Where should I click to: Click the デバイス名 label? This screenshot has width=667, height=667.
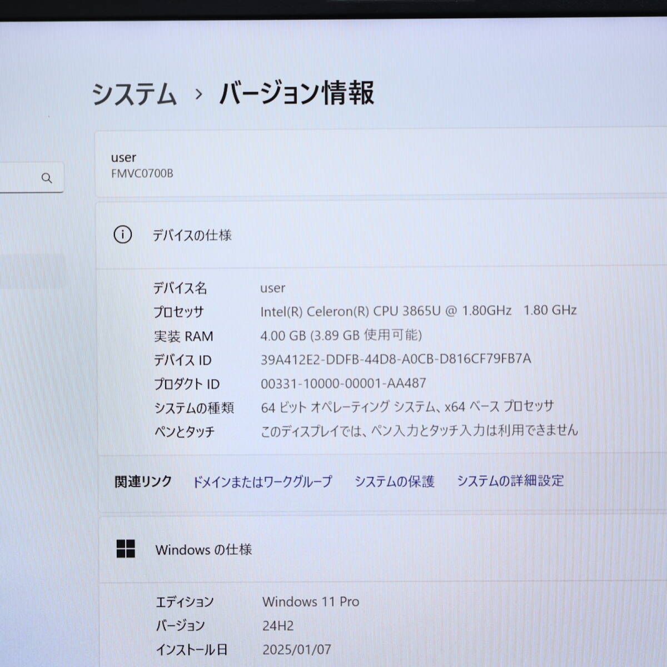click(180, 288)
